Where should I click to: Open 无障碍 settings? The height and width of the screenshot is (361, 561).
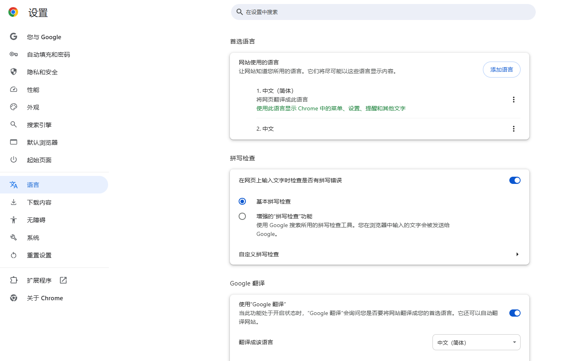pyautogui.click(x=54, y=220)
